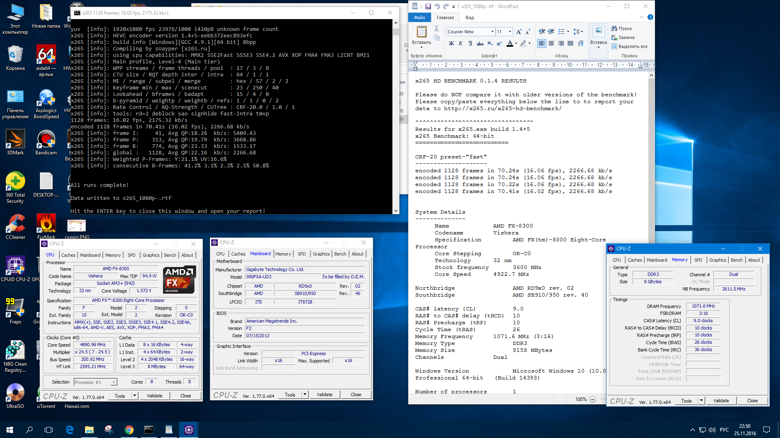Toggle italic (К) formatting

[461, 43]
